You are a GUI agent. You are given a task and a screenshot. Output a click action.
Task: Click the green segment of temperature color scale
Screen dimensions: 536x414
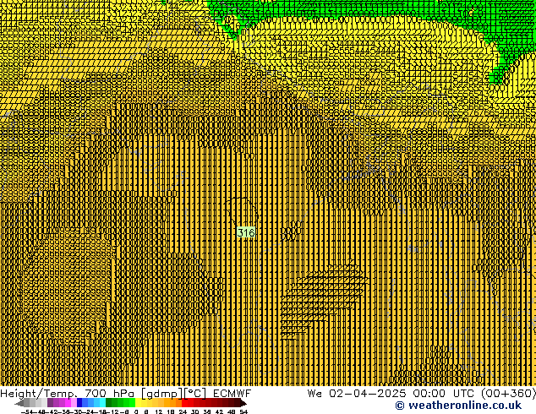click(120, 403)
